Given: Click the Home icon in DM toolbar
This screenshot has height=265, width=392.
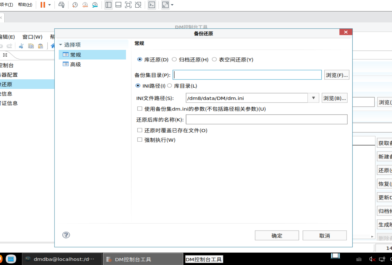Looking at the screenshot, I should click(53, 46).
